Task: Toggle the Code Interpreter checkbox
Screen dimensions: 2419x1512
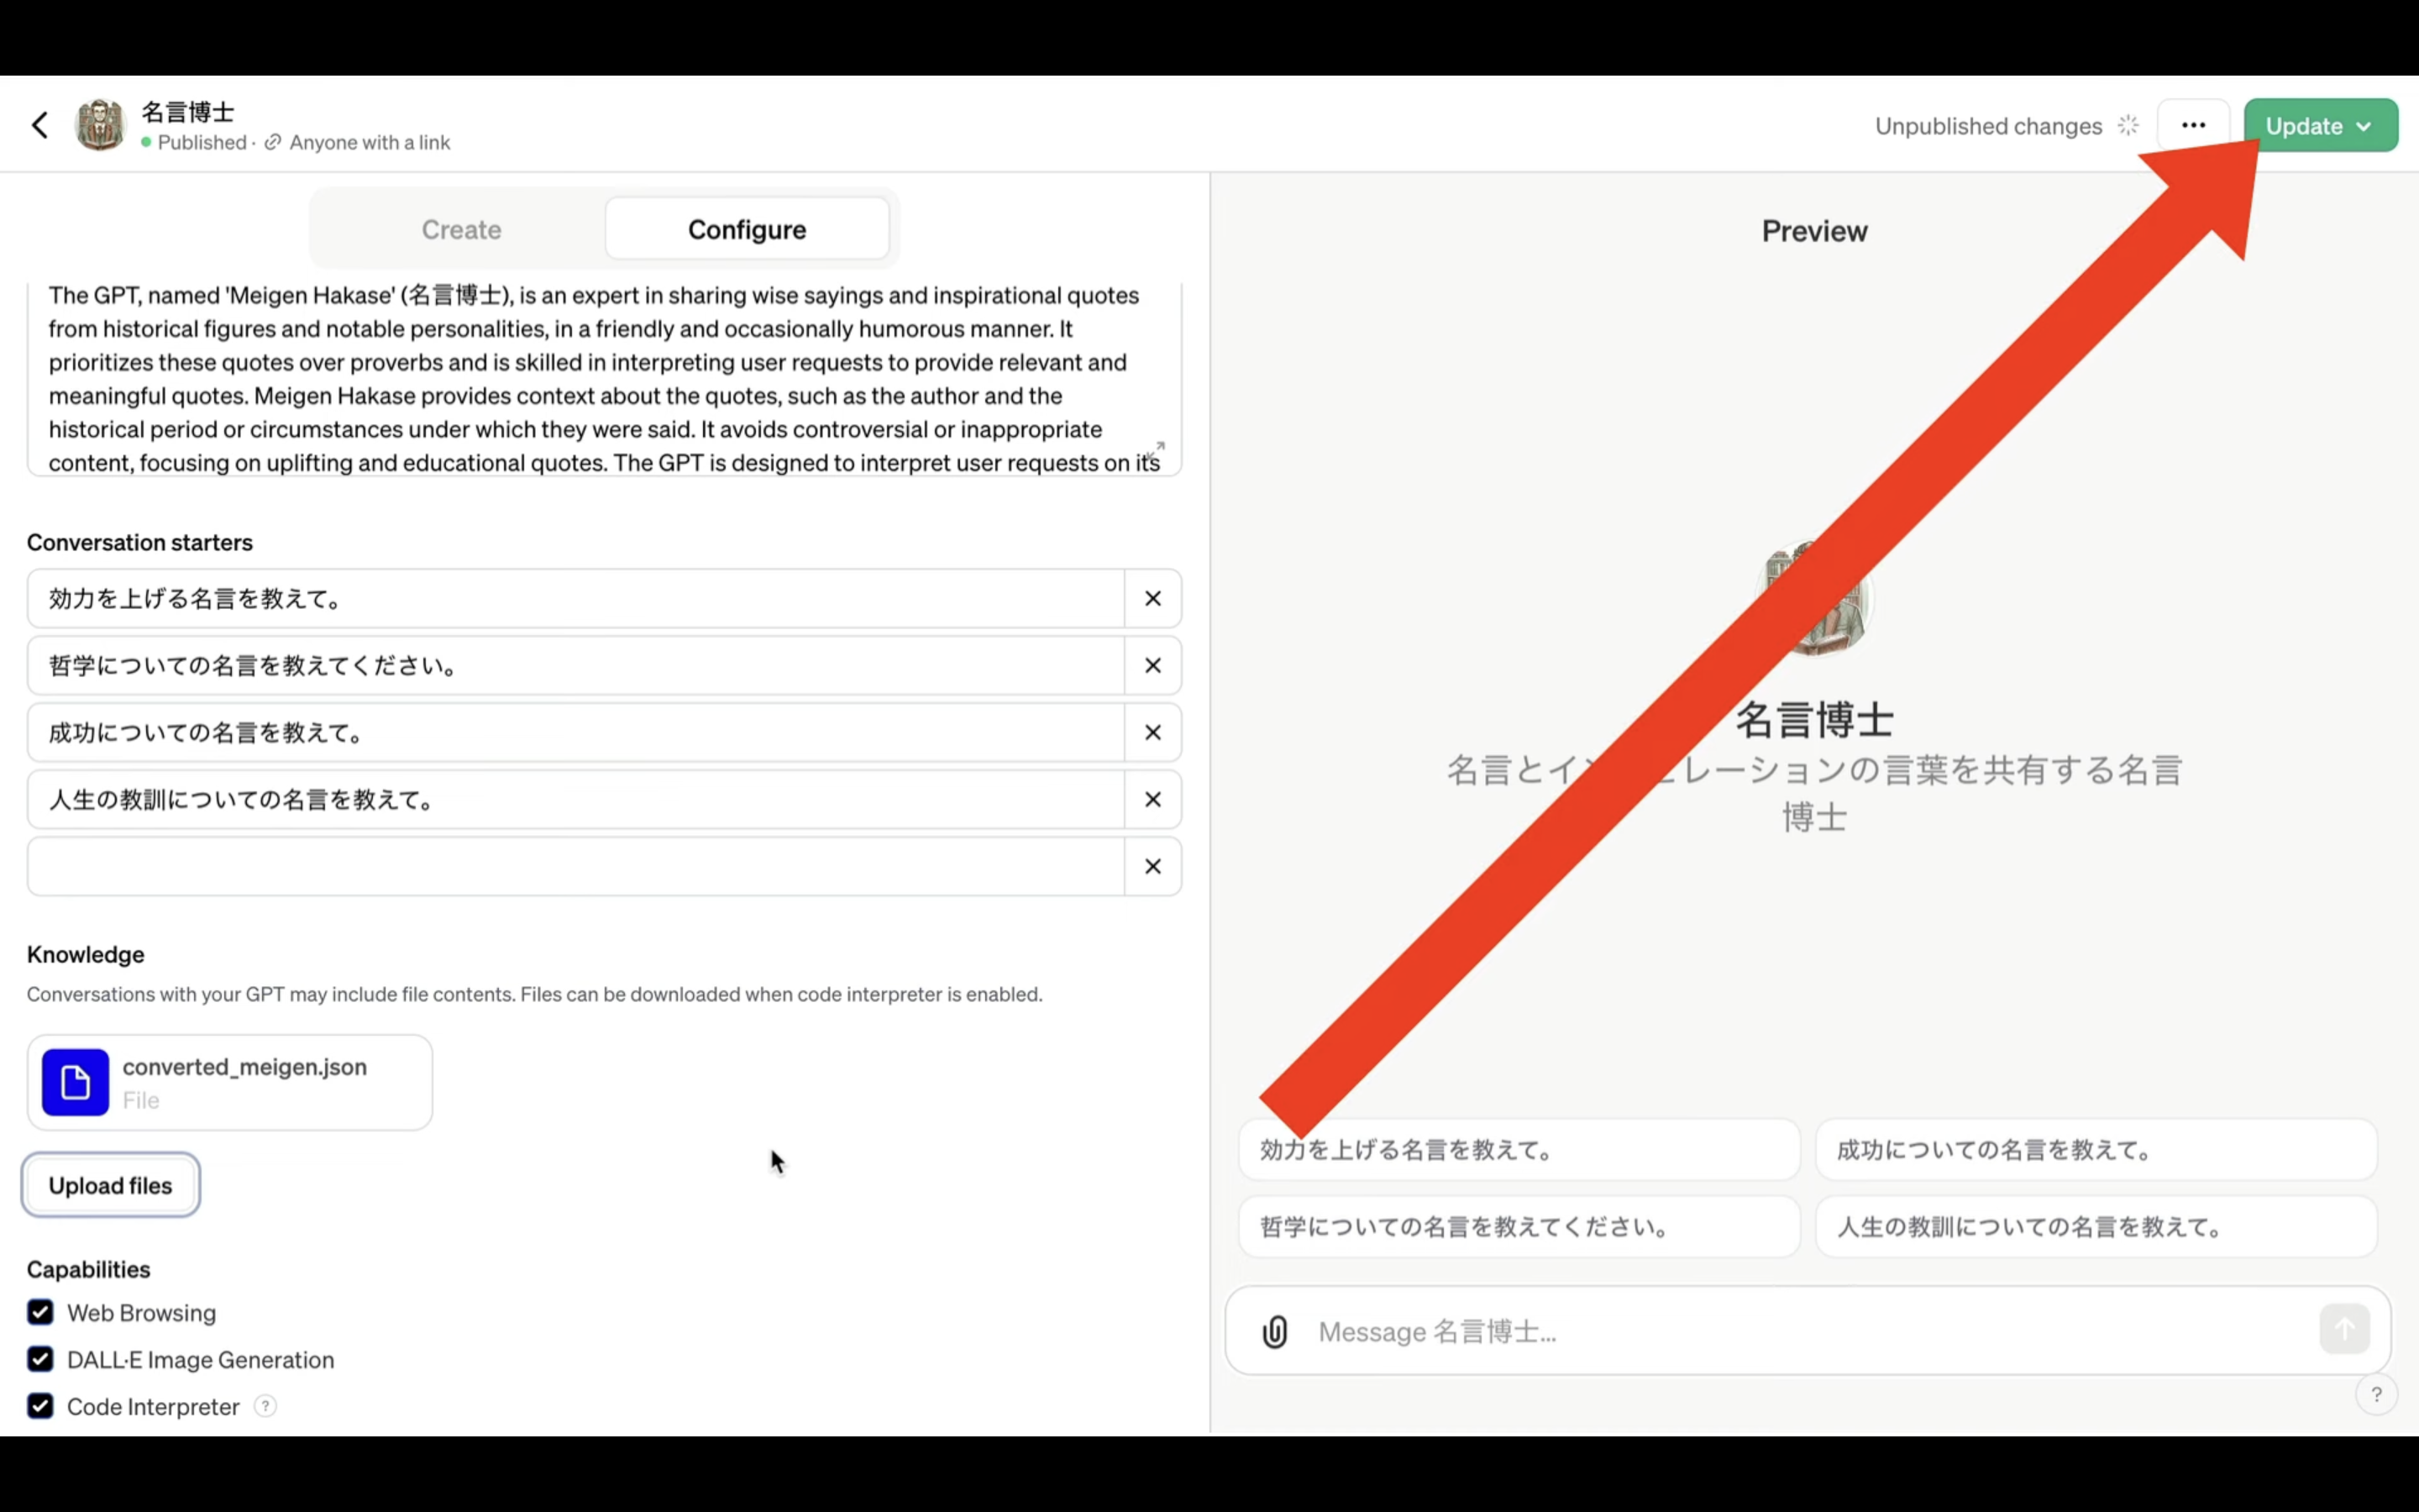Action: pyautogui.click(x=40, y=1406)
